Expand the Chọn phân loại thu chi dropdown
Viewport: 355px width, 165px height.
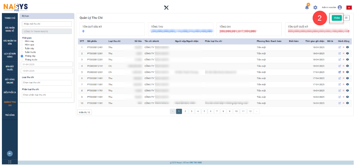pos(47,95)
